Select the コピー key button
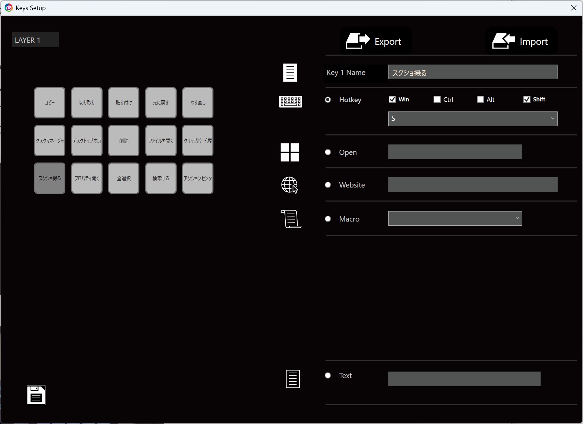583x424 pixels. click(x=50, y=103)
